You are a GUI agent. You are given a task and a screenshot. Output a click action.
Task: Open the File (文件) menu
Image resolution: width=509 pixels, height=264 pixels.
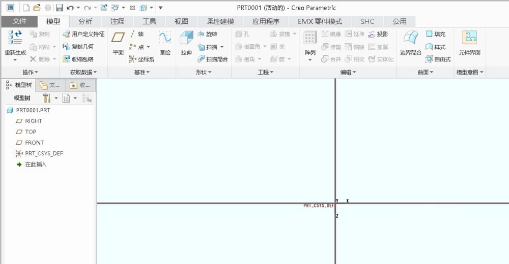tap(19, 21)
